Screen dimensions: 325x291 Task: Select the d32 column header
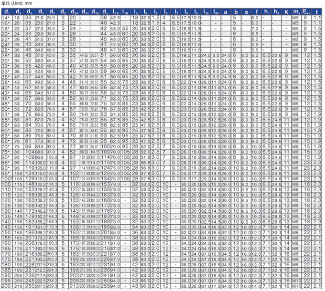(x=95, y=10)
